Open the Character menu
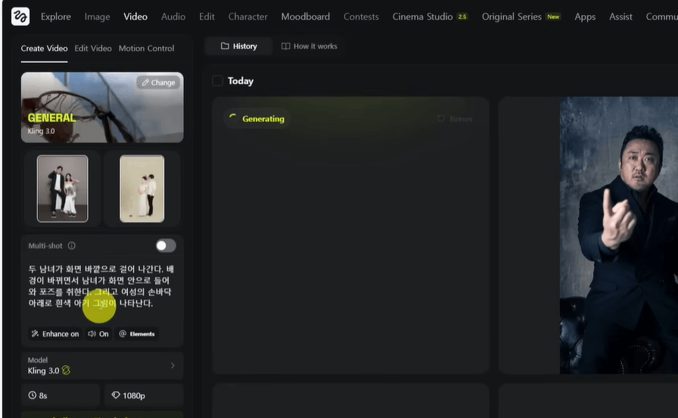Screen dimensions: 678x418 247,17
